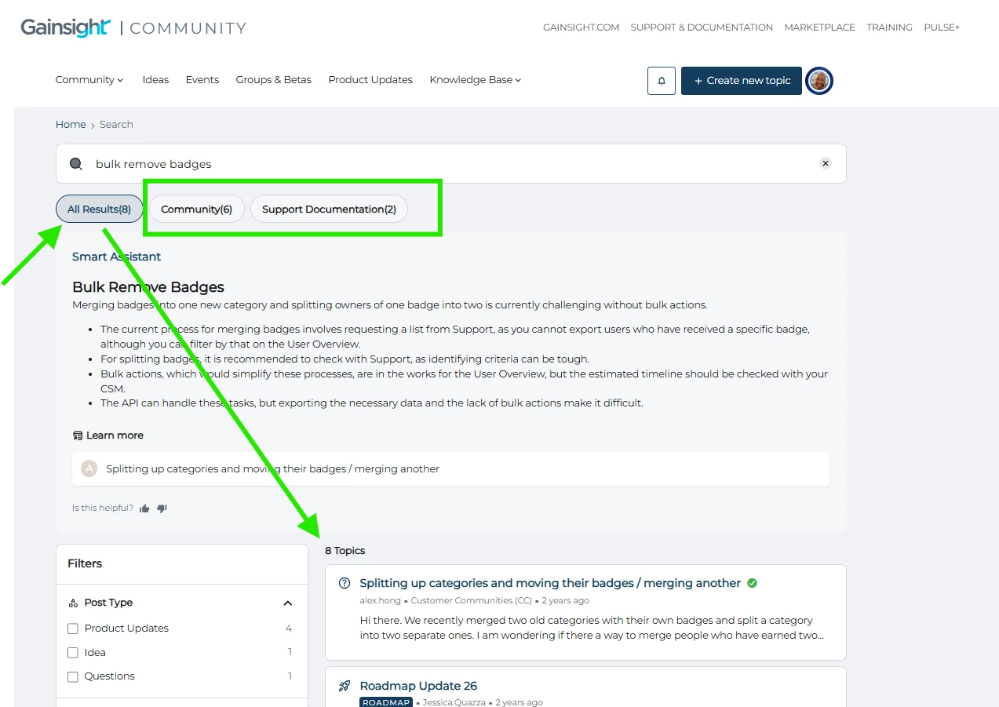Click the Gainsight Community logo

pos(133,27)
